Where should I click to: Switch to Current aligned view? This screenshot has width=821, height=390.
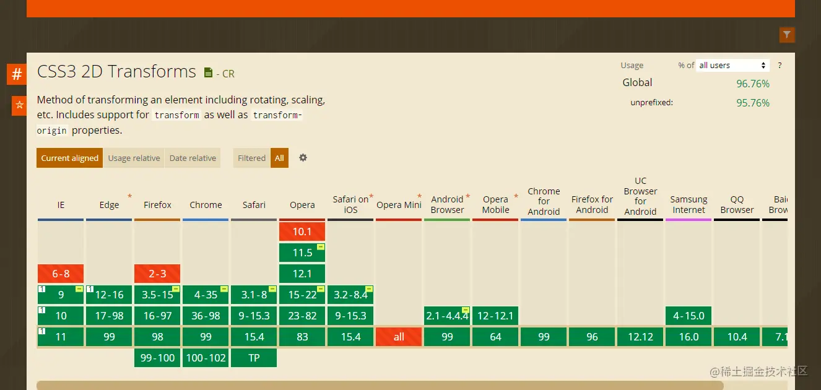(69, 158)
